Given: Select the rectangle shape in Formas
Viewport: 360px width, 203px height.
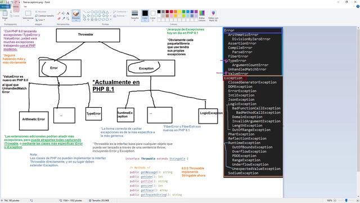Looking at the screenshot, I should tap(96, 12).
